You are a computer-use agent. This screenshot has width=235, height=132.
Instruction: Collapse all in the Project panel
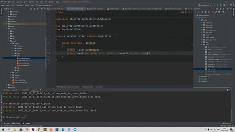coord(38,9)
